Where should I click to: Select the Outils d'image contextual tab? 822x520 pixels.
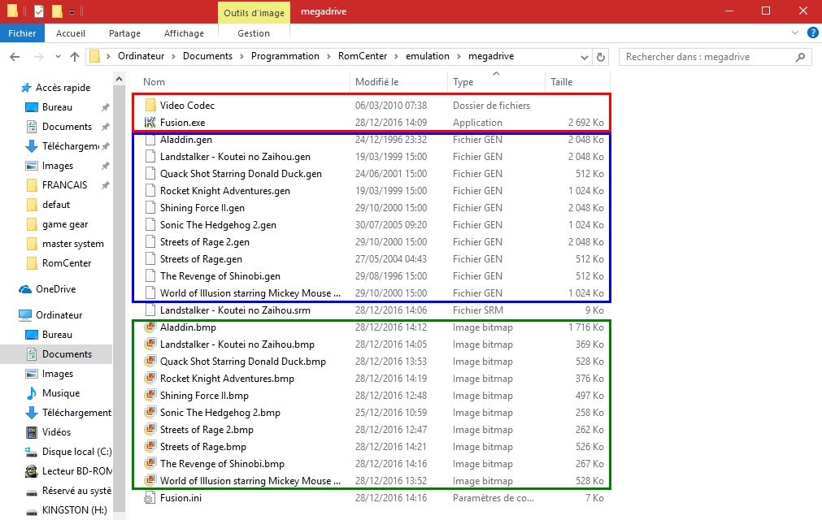tap(254, 12)
